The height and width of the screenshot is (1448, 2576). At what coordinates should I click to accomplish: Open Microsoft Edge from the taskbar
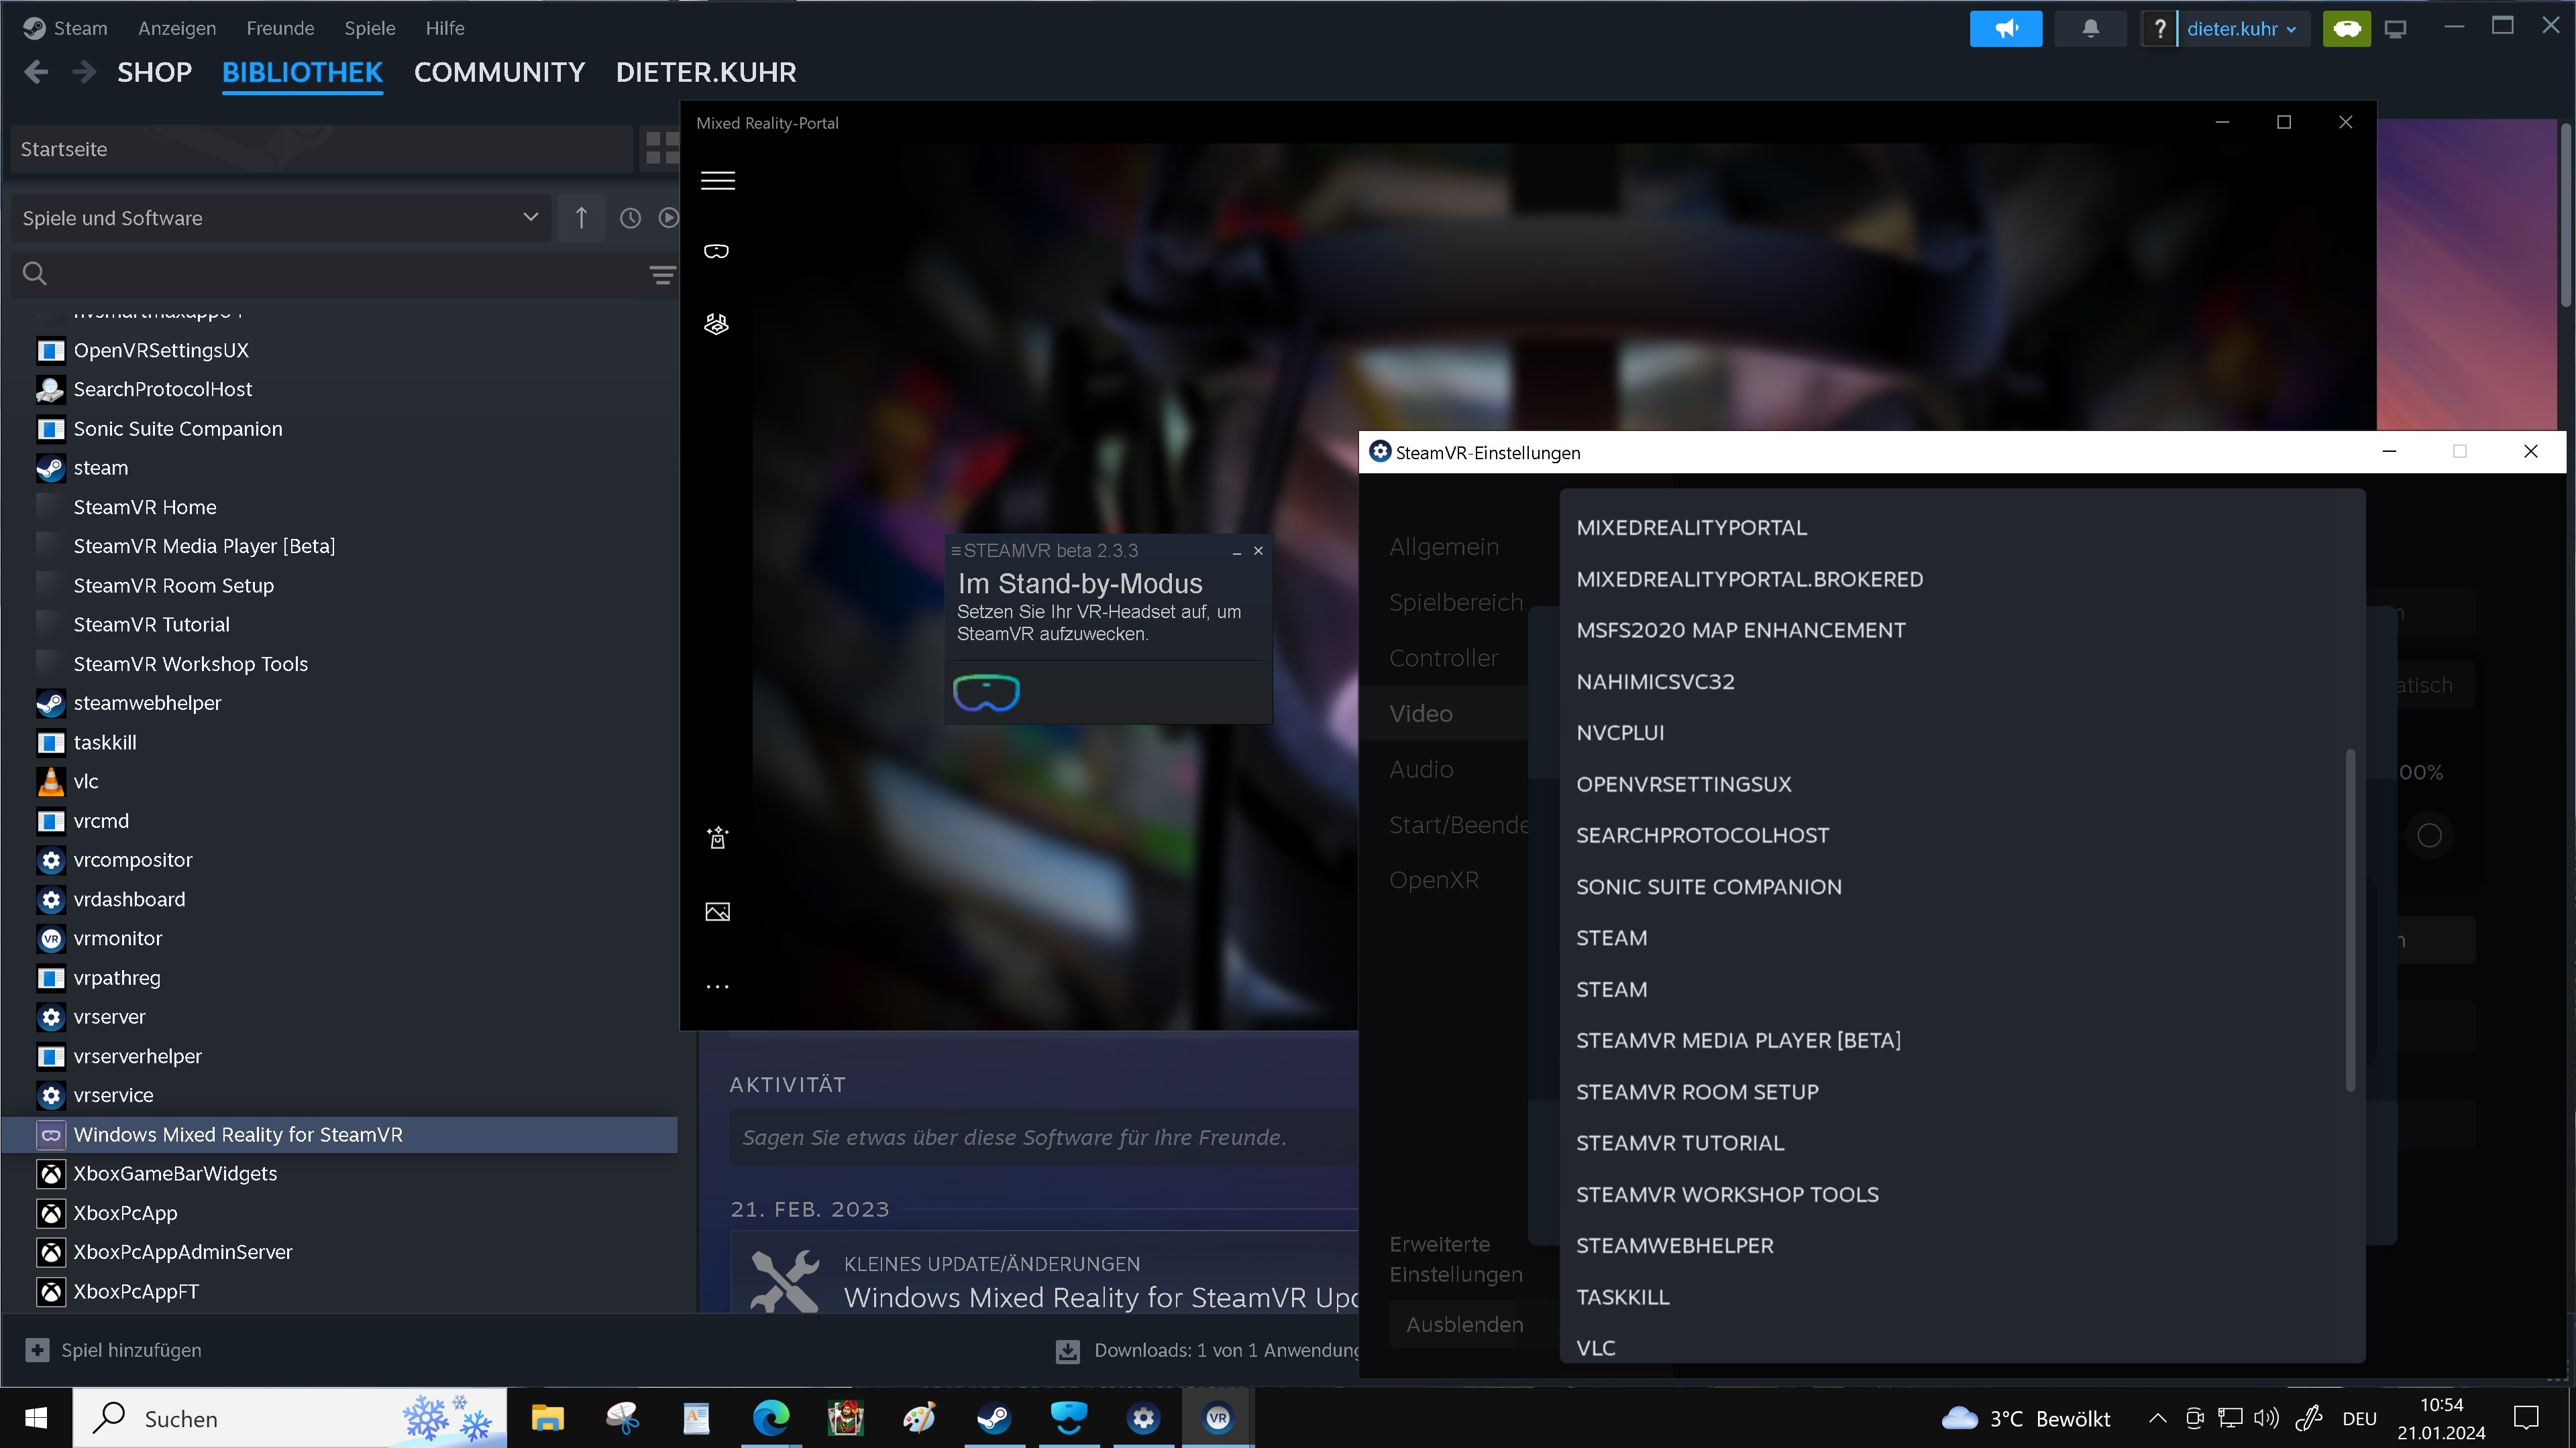771,1417
